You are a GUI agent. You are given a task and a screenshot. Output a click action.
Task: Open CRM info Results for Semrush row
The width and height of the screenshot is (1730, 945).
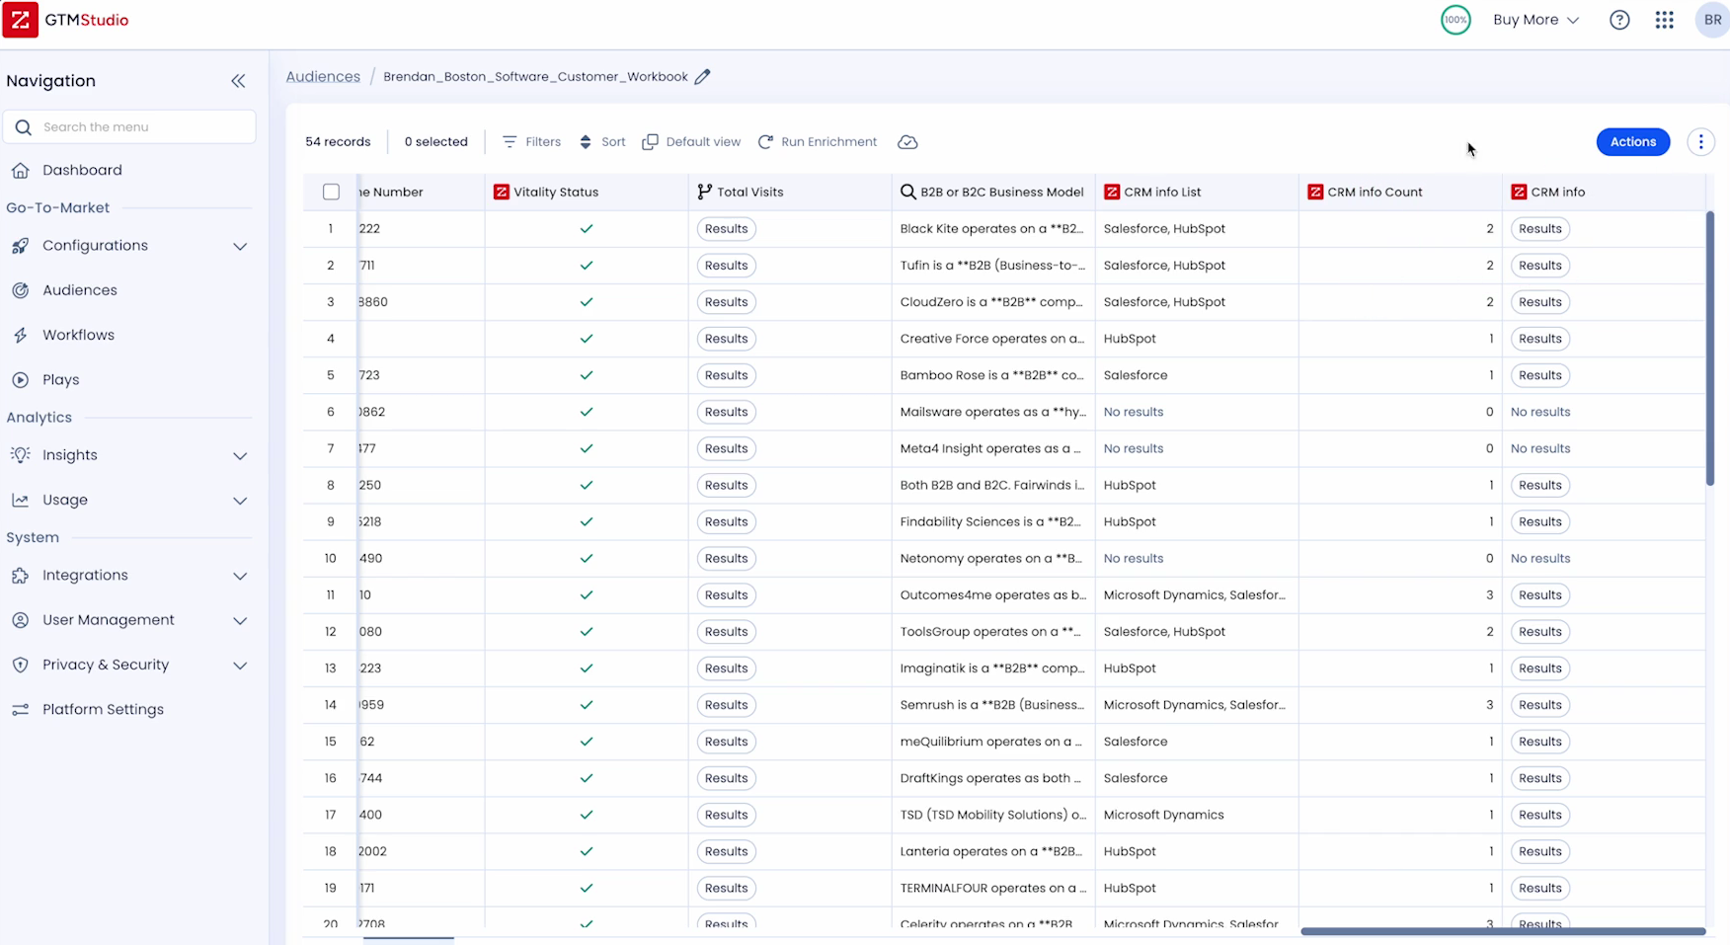[x=1540, y=705]
